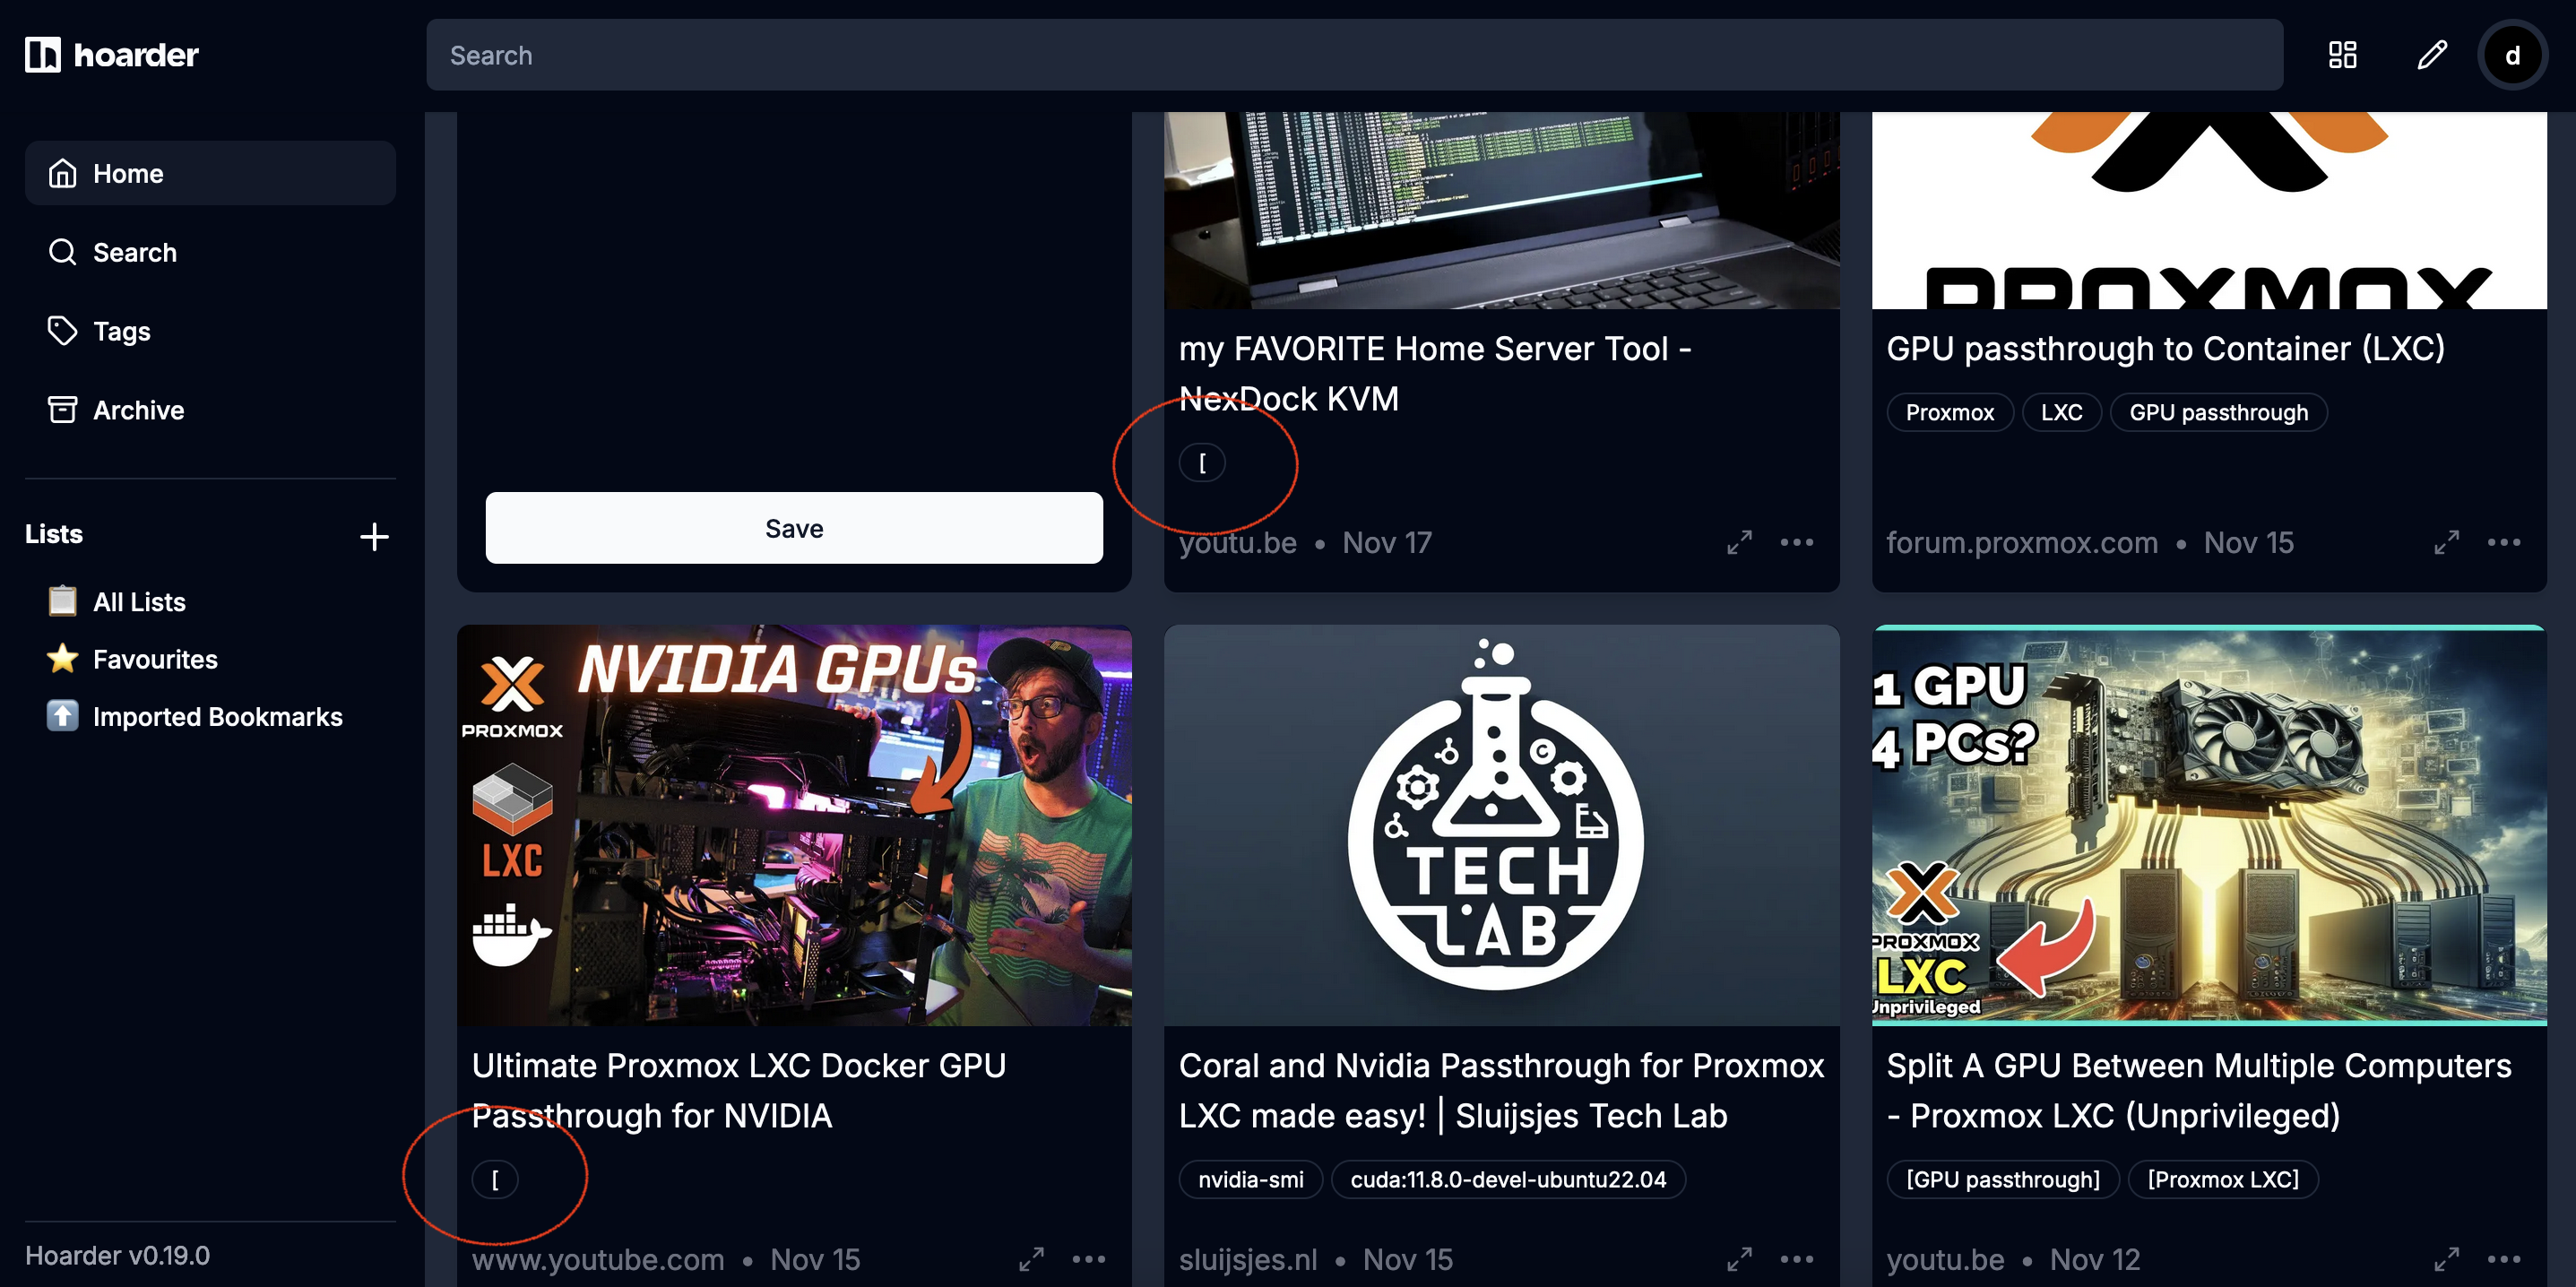Click in the top Search field
This screenshot has height=1287, width=2576.
pos(1354,55)
